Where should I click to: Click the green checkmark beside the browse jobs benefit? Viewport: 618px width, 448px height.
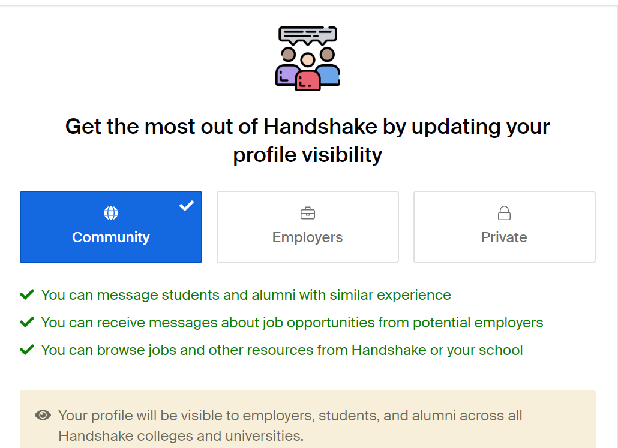[x=27, y=349]
